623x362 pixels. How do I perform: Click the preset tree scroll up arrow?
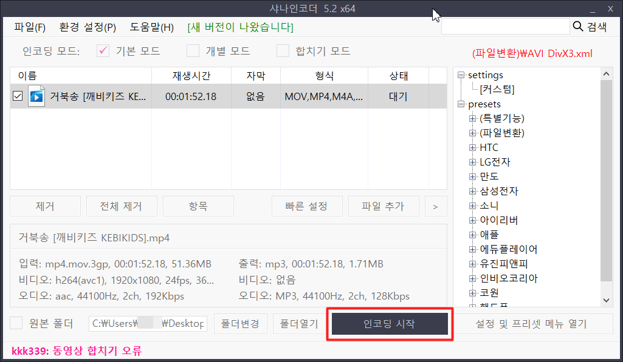tap(606, 74)
